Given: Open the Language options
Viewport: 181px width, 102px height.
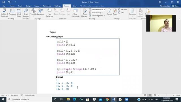Looking at the screenshot, I should click(41, 12).
